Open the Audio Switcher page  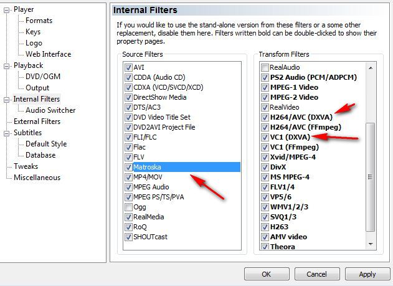tap(50, 110)
